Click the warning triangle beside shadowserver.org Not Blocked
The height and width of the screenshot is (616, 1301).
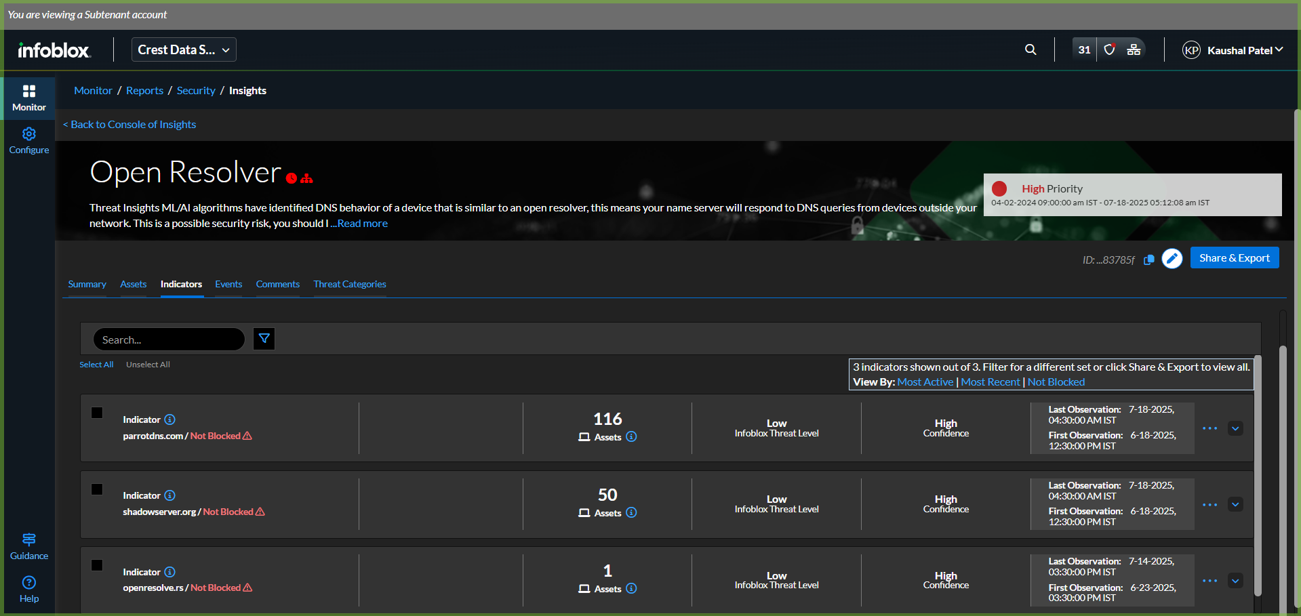(260, 512)
